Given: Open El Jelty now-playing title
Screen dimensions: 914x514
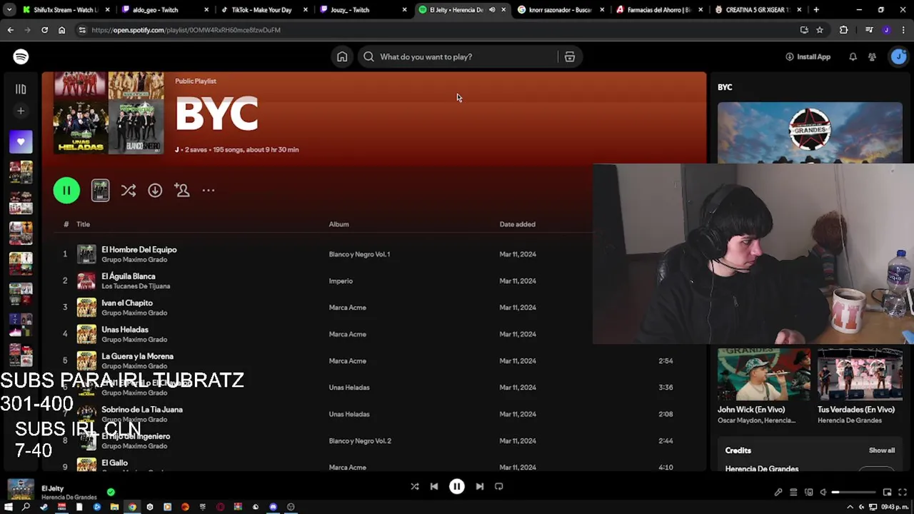Looking at the screenshot, I should [53, 488].
